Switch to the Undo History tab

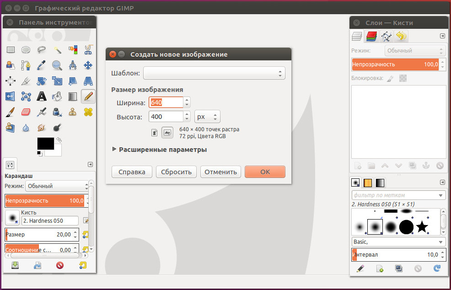click(401, 36)
